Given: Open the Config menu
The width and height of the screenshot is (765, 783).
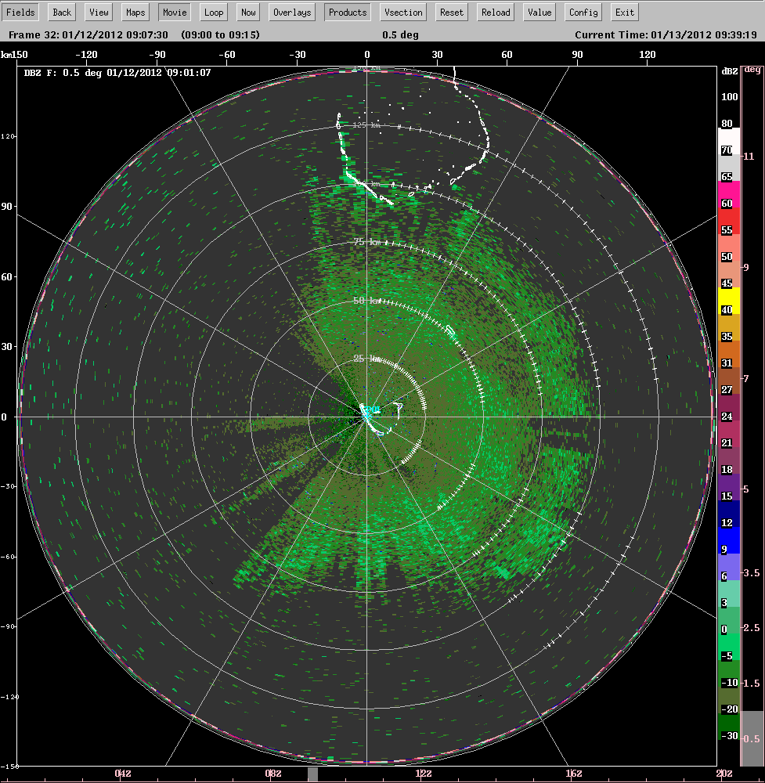Looking at the screenshot, I should point(583,12).
